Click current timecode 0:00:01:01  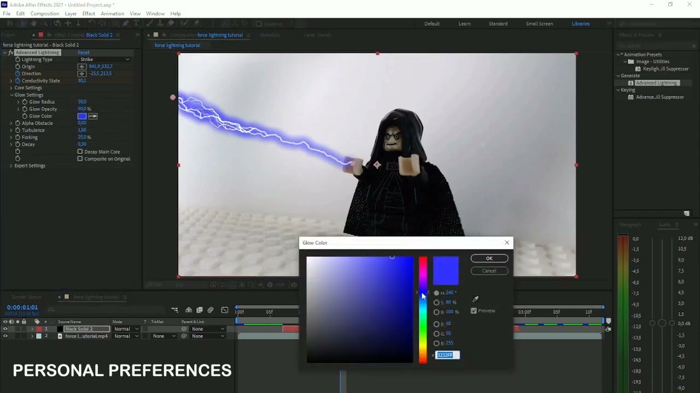22,308
